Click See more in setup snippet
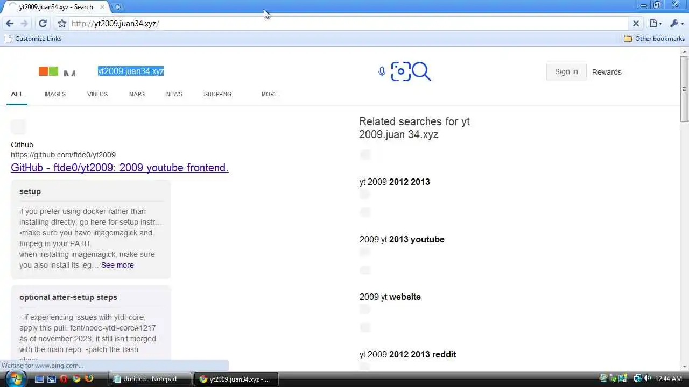Image resolution: width=689 pixels, height=387 pixels. [117, 265]
